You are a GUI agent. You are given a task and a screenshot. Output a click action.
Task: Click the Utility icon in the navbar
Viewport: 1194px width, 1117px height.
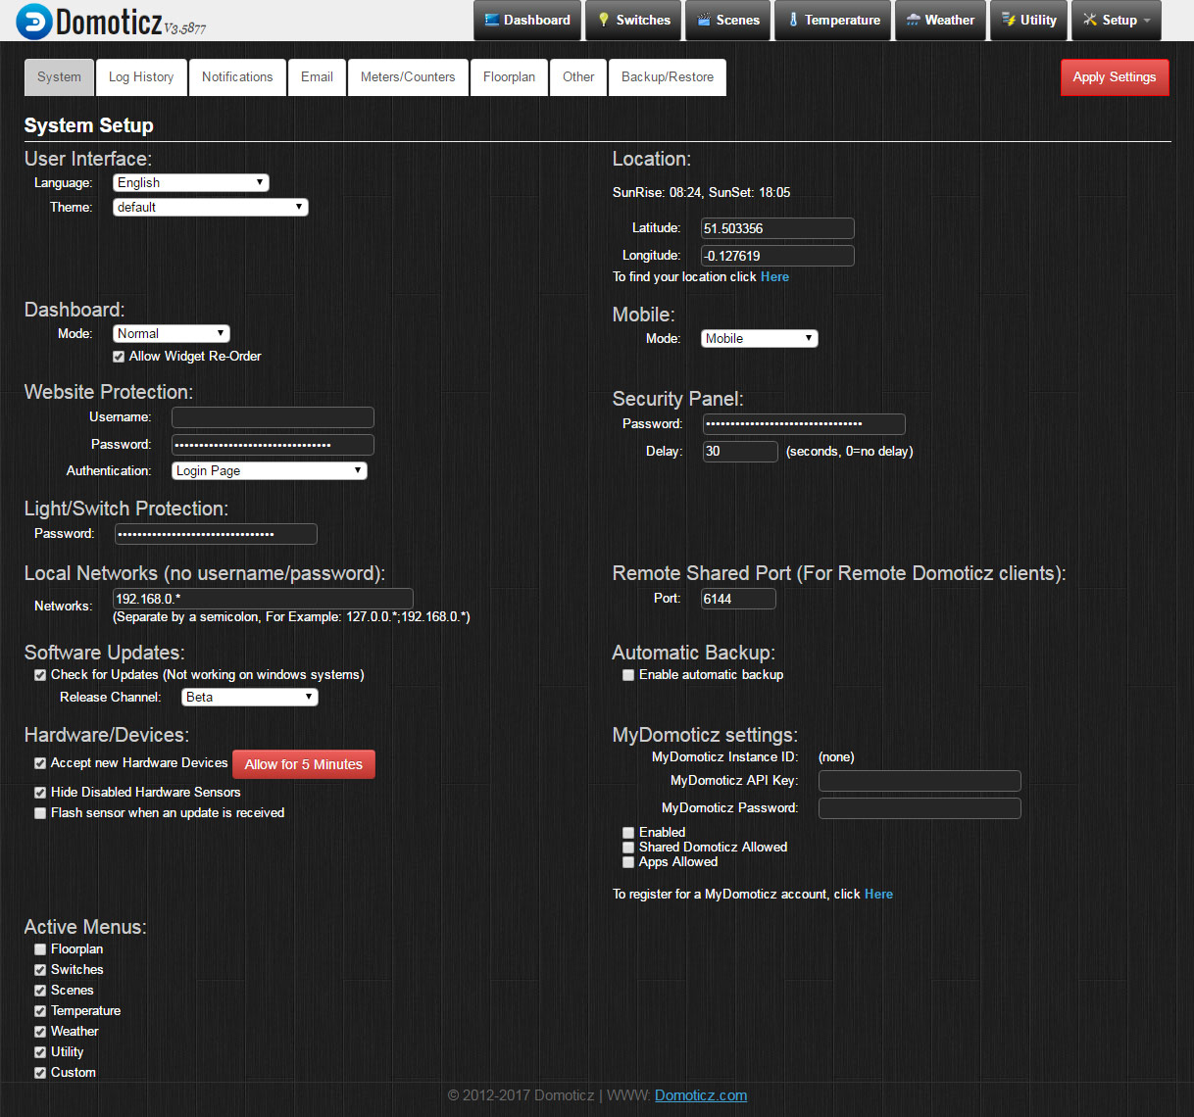1008,20
